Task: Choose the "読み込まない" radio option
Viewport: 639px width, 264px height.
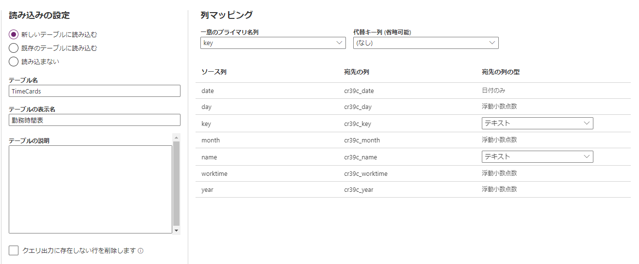Action: [14, 62]
